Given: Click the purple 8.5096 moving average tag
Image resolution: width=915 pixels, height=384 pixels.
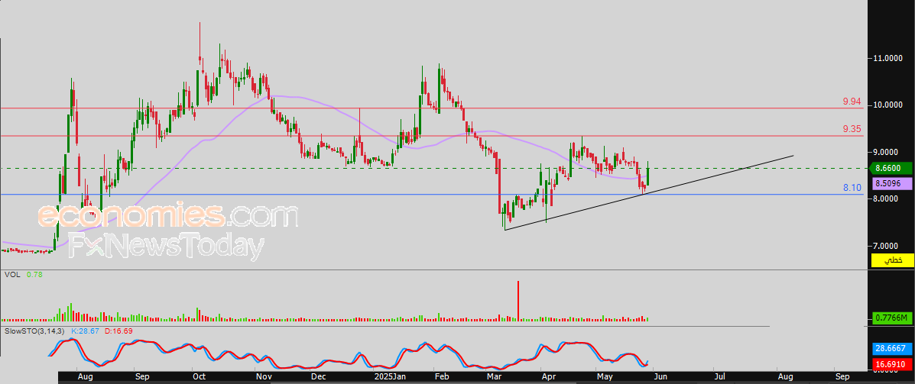Looking at the screenshot, I should [891, 183].
